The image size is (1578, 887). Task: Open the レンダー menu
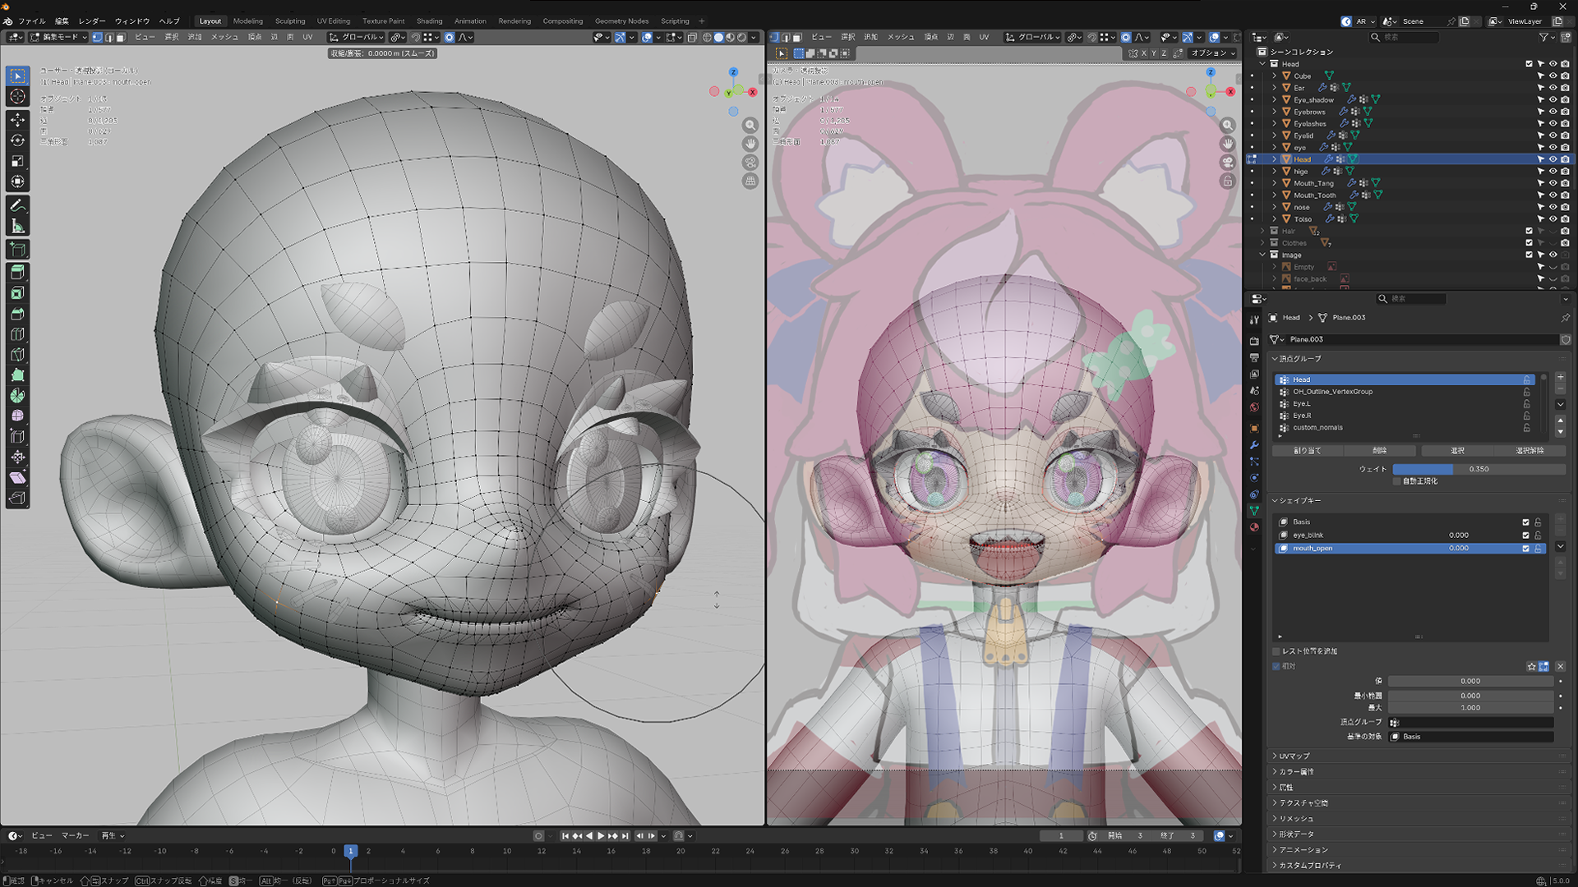(x=92, y=21)
